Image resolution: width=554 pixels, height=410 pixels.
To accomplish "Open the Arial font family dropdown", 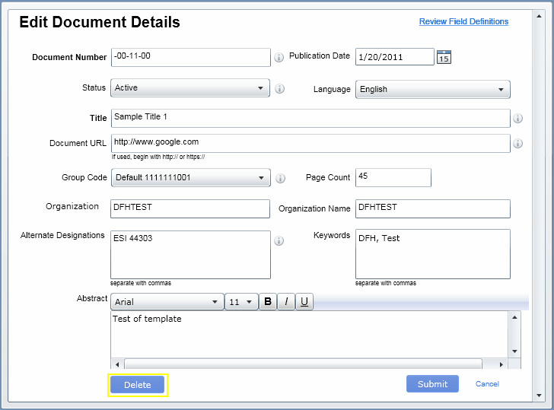I will point(167,302).
